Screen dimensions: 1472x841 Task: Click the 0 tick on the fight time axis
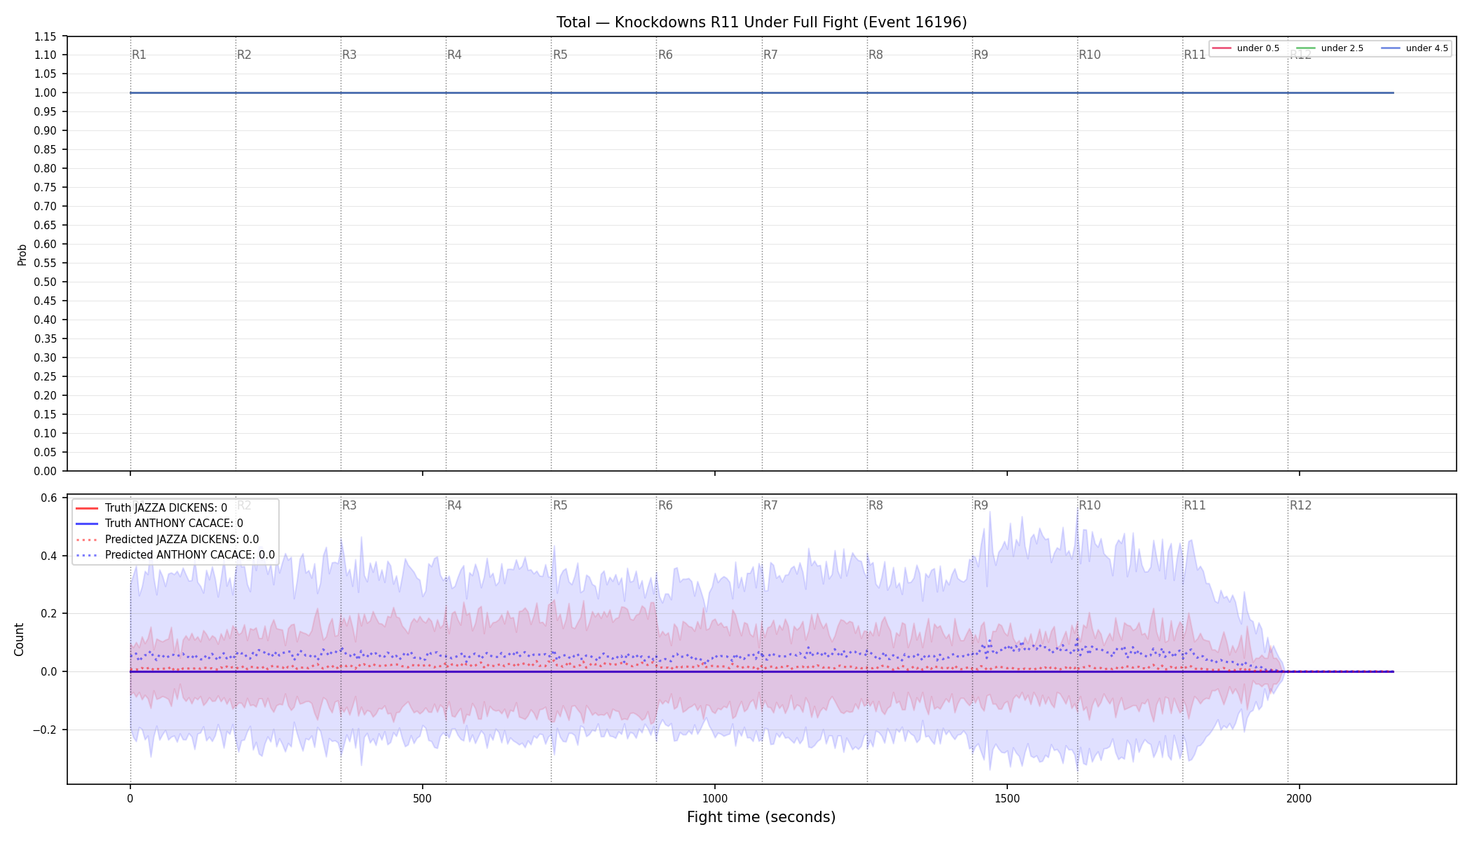click(x=130, y=798)
